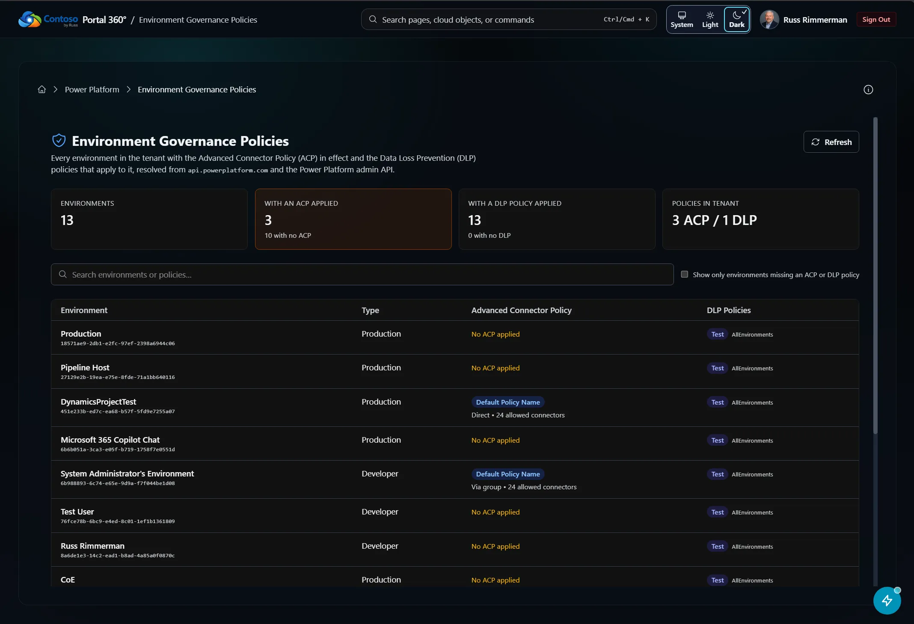Select the Policies in tenant card

pos(760,219)
